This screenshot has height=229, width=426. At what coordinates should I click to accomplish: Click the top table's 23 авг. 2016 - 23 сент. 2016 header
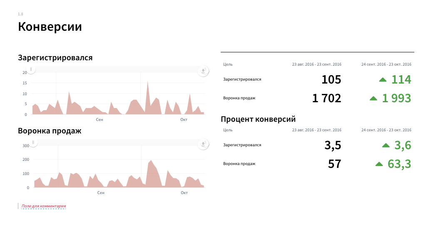point(317,64)
